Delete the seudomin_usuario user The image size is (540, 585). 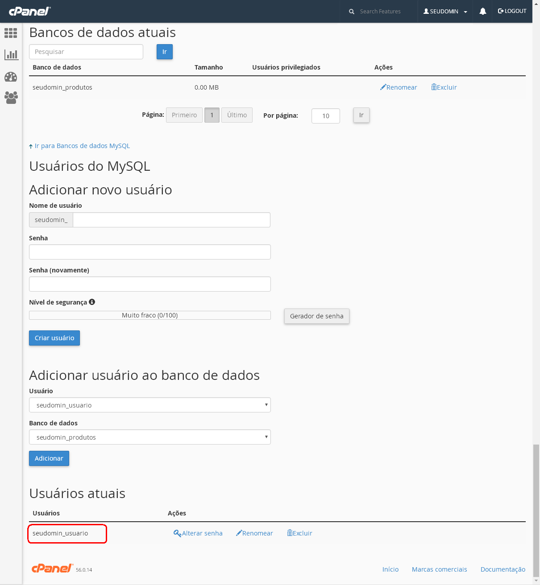coord(299,533)
